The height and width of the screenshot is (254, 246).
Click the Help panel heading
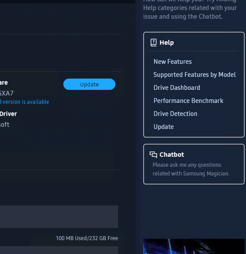click(167, 43)
